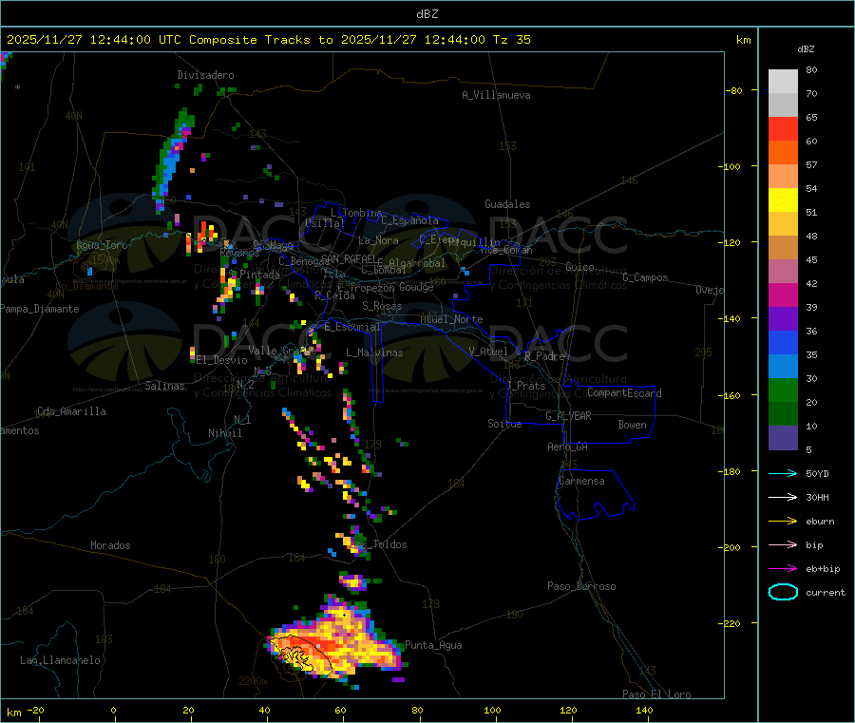Click the 'Guadales' map label

tap(507, 204)
